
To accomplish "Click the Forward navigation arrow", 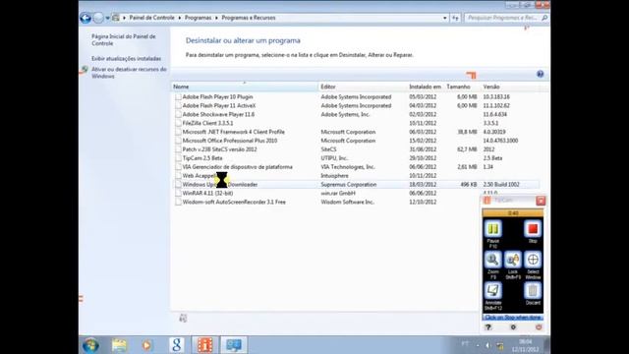I will click(x=98, y=18).
